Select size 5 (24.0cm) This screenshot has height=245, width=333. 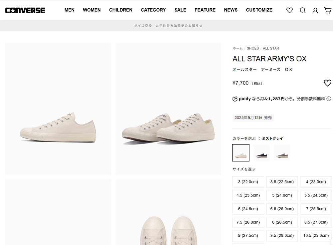point(282,195)
